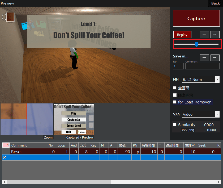Click the 閾値 column header
This screenshot has height=188, width=223.
pyautogui.click(x=125, y=145)
